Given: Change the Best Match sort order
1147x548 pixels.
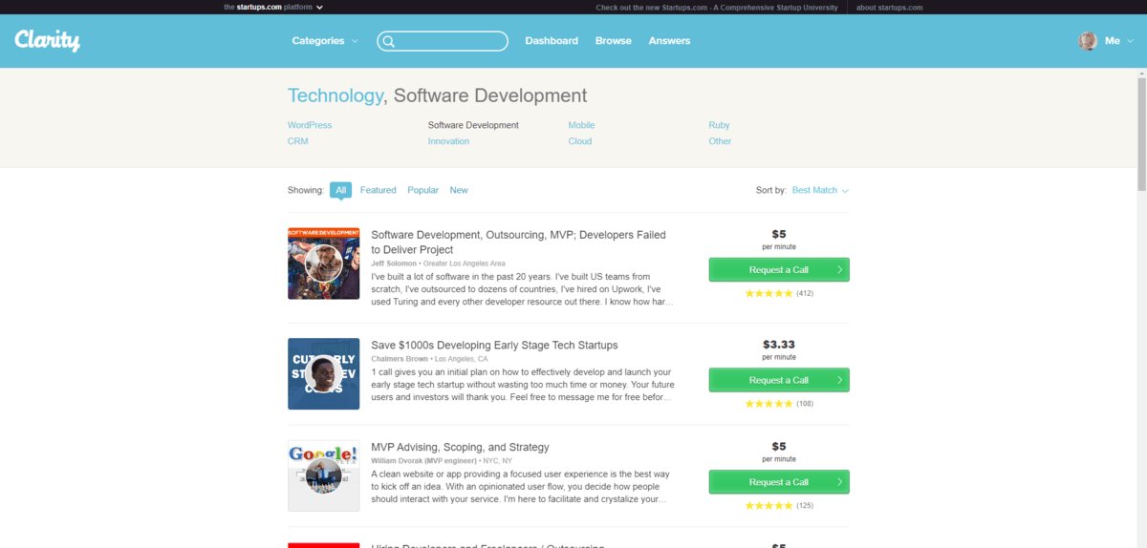Looking at the screenshot, I should pyautogui.click(x=820, y=190).
